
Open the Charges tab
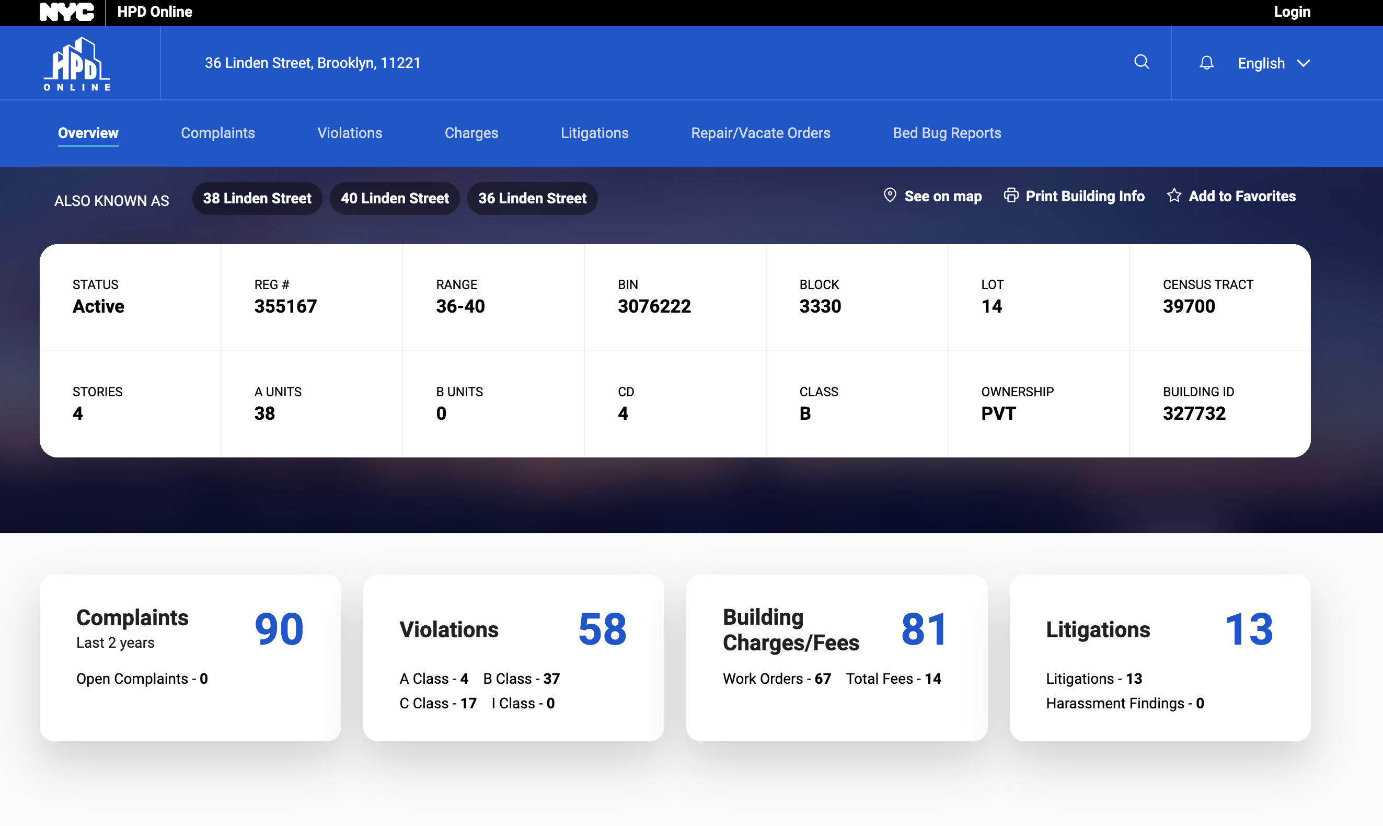pyautogui.click(x=471, y=133)
